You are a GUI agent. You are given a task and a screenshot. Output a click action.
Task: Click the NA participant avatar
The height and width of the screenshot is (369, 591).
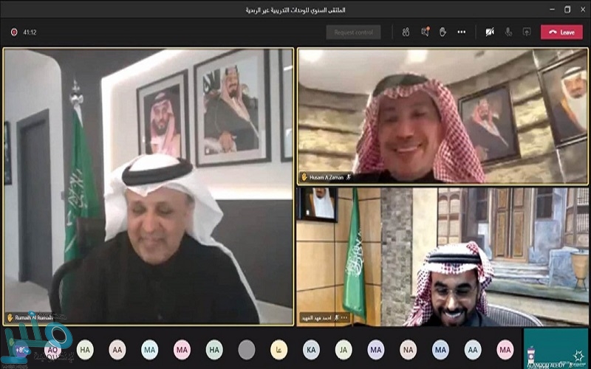pyautogui.click(x=409, y=349)
